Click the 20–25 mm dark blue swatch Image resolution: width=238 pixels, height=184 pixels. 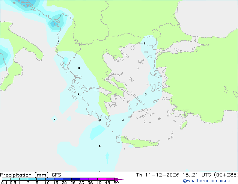pos(67,179)
